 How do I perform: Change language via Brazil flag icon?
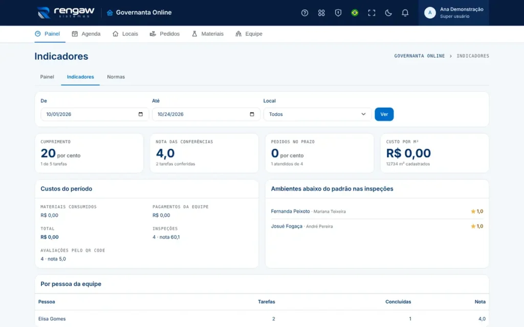pyautogui.click(x=355, y=13)
